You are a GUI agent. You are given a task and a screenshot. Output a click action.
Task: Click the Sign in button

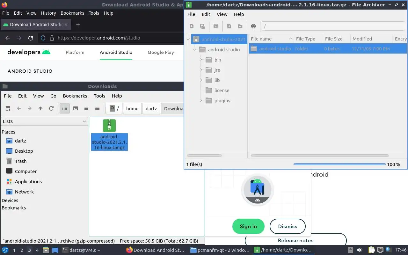[x=248, y=226]
